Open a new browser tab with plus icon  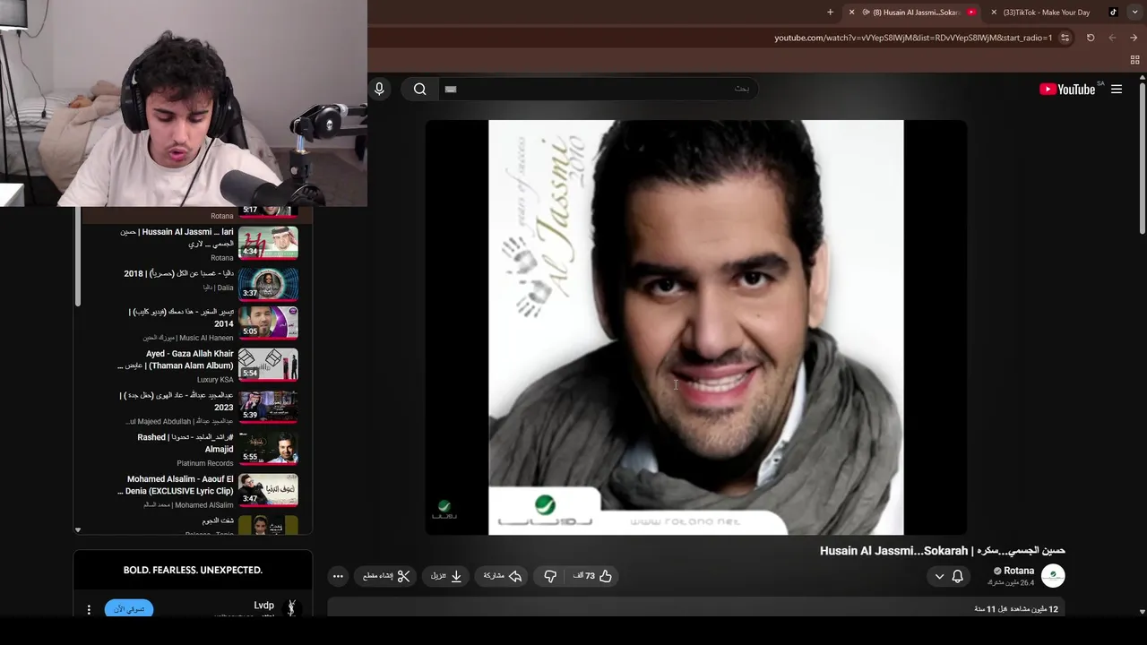coord(830,13)
